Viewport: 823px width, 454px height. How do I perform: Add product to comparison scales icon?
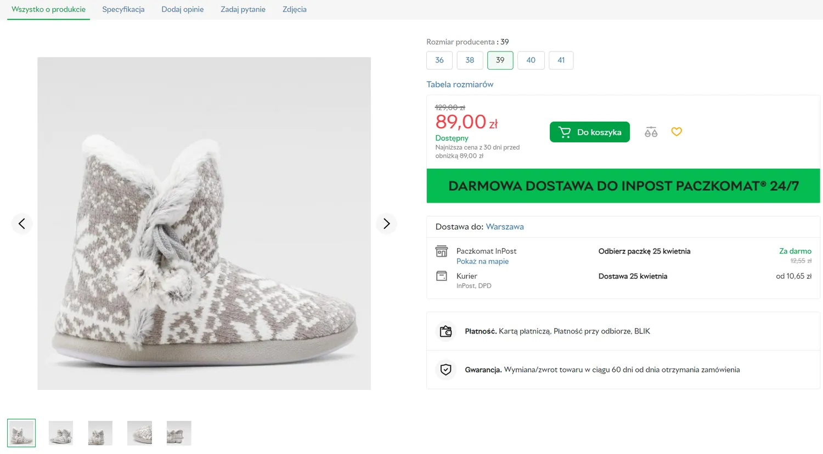pos(651,132)
